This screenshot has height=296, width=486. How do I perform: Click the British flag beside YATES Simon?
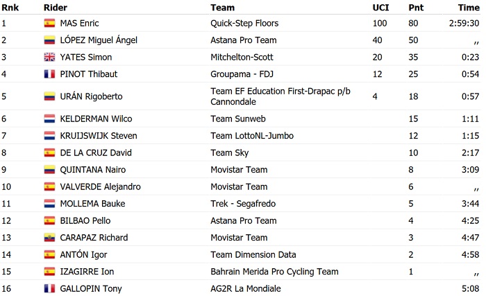click(49, 57)
